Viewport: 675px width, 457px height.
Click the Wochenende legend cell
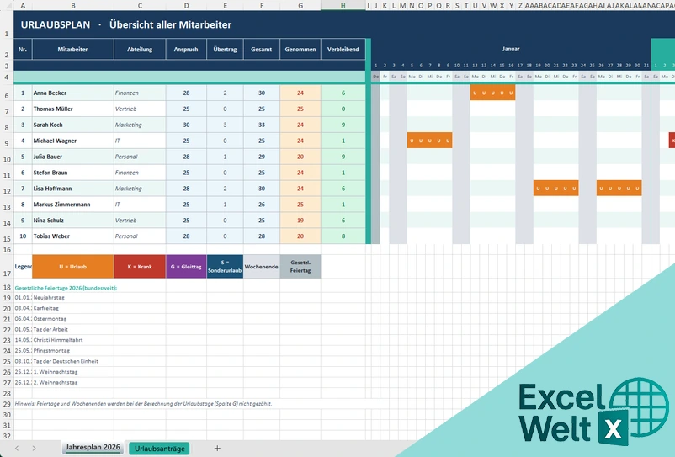tap(262, 267)
